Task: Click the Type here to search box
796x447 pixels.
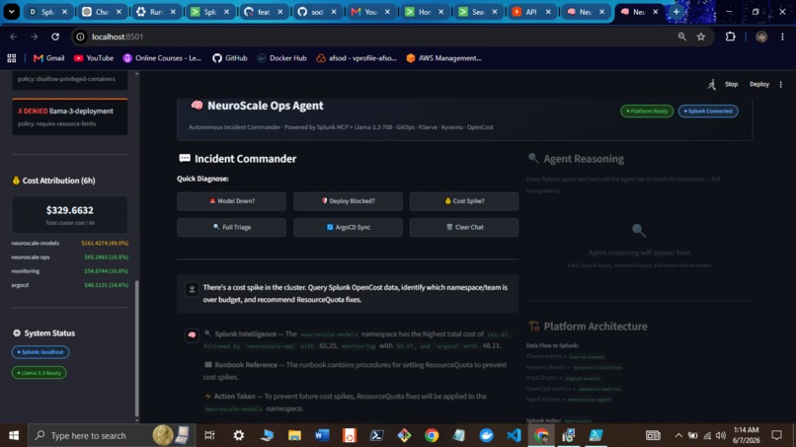Action: (x=112, y=435)
